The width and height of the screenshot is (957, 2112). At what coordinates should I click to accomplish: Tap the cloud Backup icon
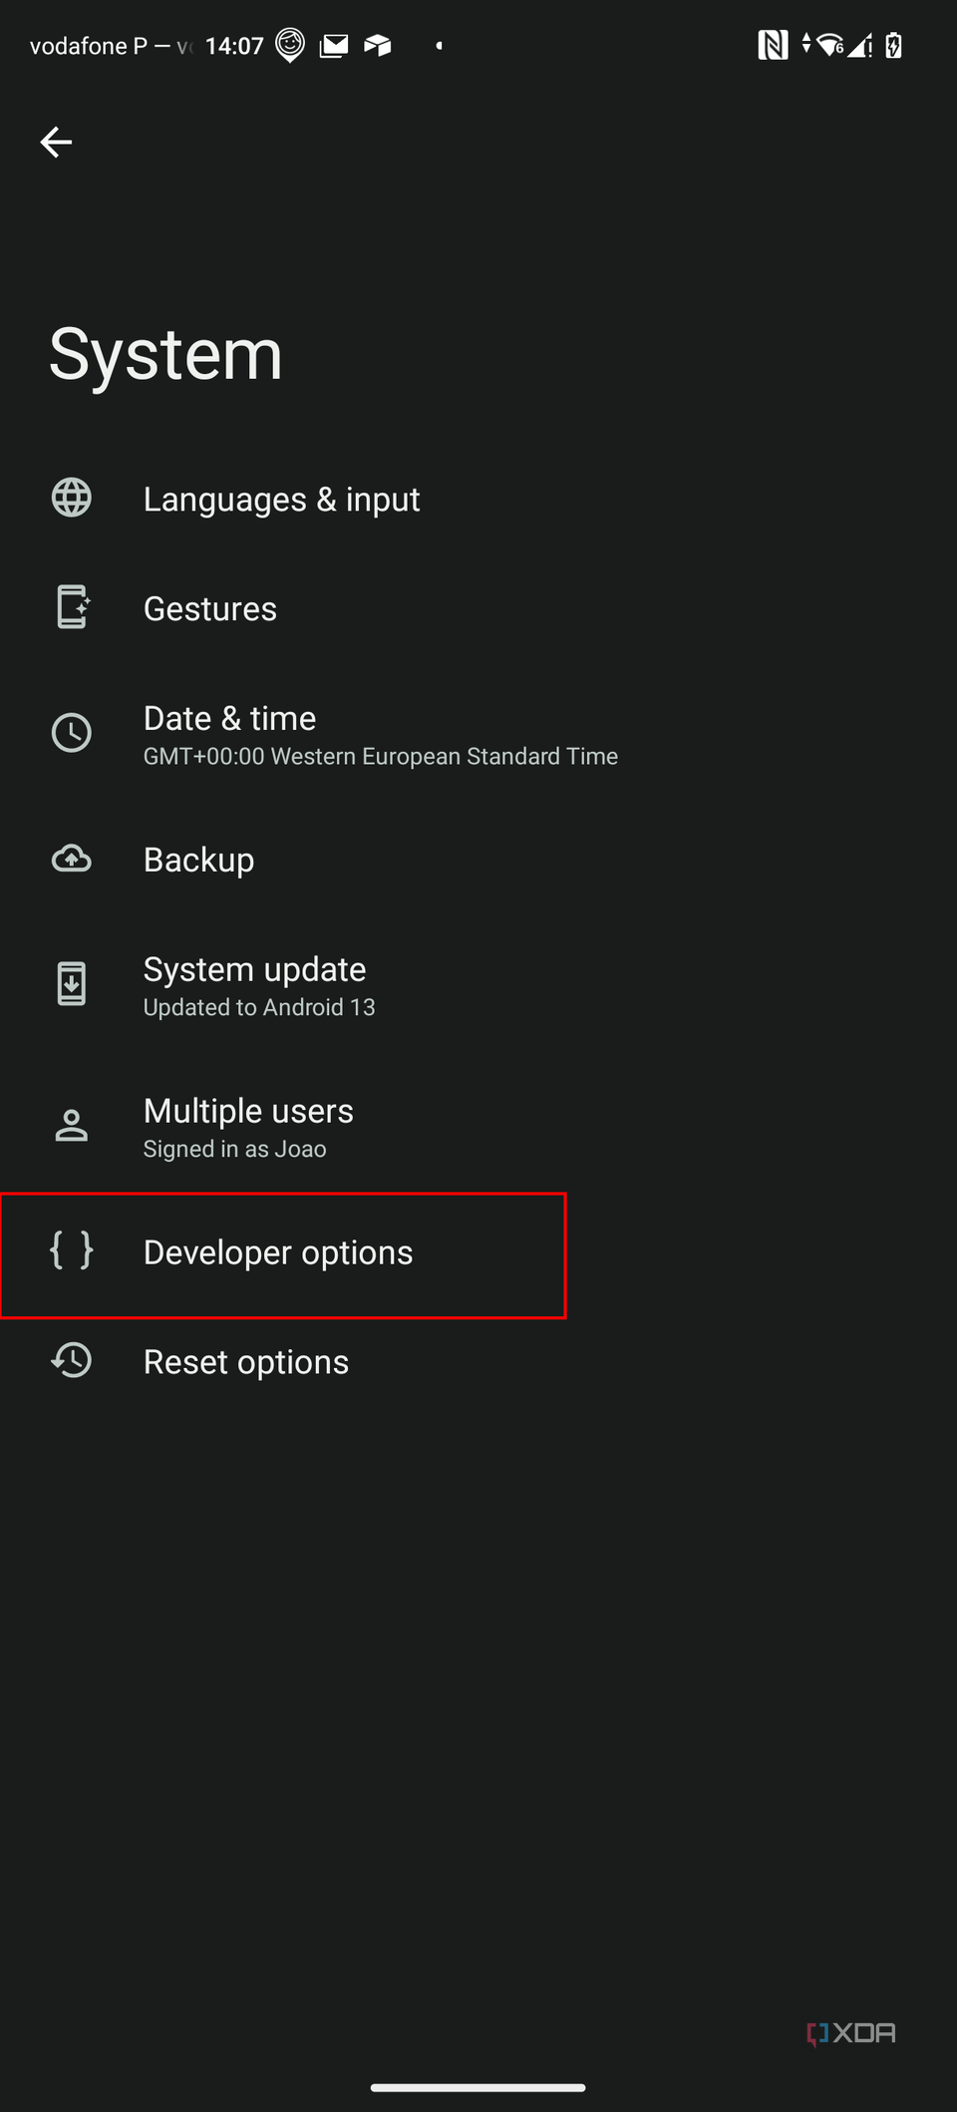72,859
